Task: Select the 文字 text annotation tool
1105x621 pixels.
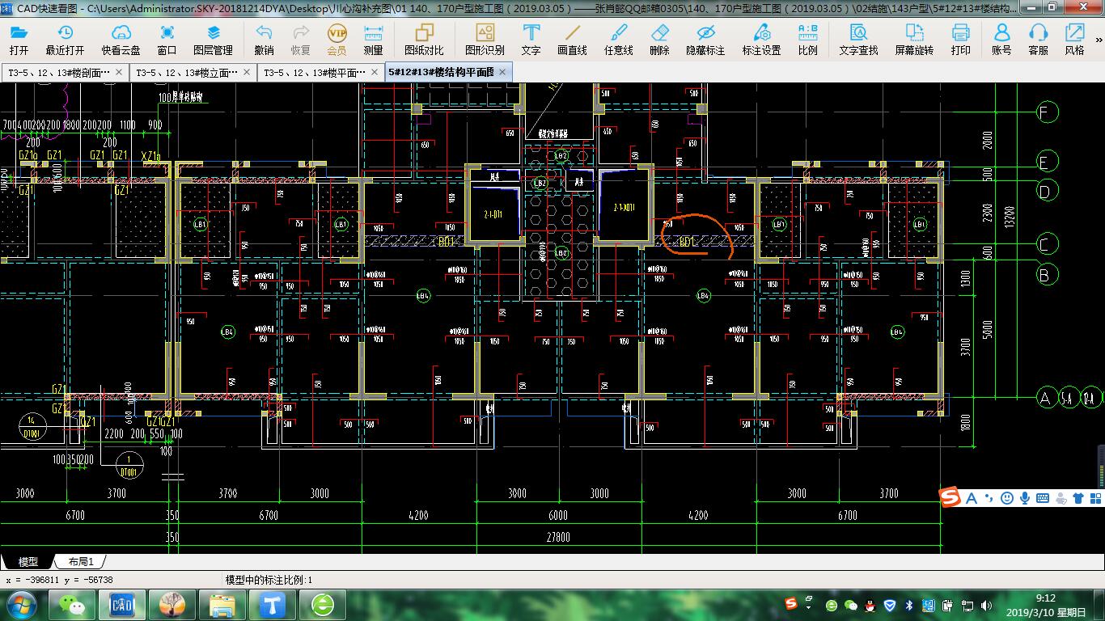Action: pyautogui.click(x=531, y=39)
